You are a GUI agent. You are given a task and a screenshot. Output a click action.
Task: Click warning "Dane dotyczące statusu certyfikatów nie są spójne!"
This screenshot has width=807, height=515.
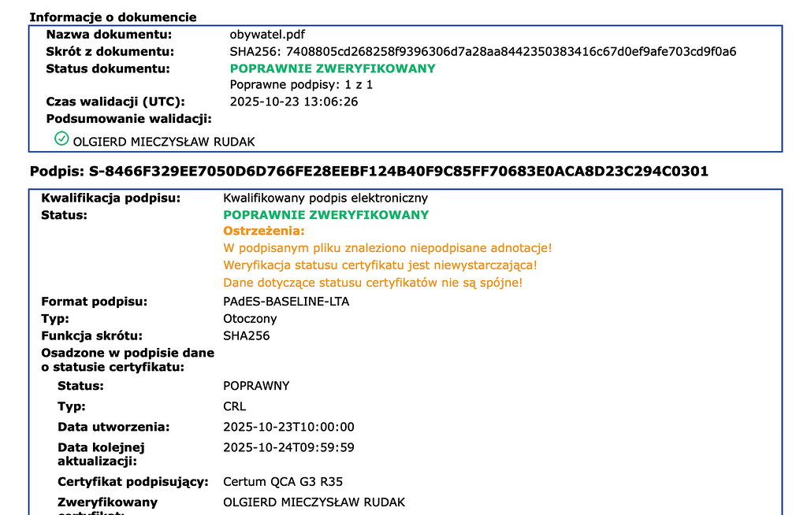click(373, 283)
